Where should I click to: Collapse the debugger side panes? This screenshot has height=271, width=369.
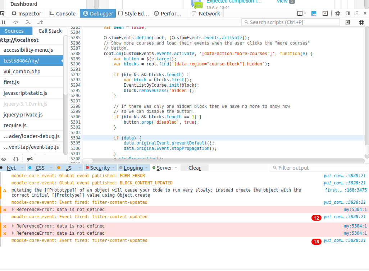pyautogui.click(x=347, y=22)
